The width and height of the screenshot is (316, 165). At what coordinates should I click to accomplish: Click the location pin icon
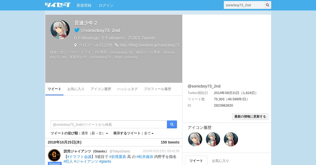pyautogui.click(x=76, y=45)
